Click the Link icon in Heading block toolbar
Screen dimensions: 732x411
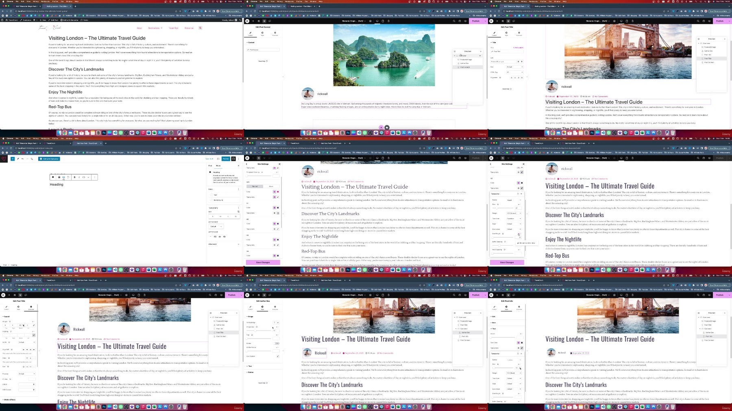pos(84,177)
